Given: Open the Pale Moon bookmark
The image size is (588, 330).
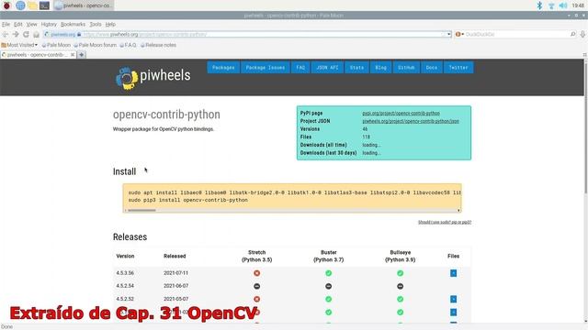Looking at the screenshot, I should 56,45.
